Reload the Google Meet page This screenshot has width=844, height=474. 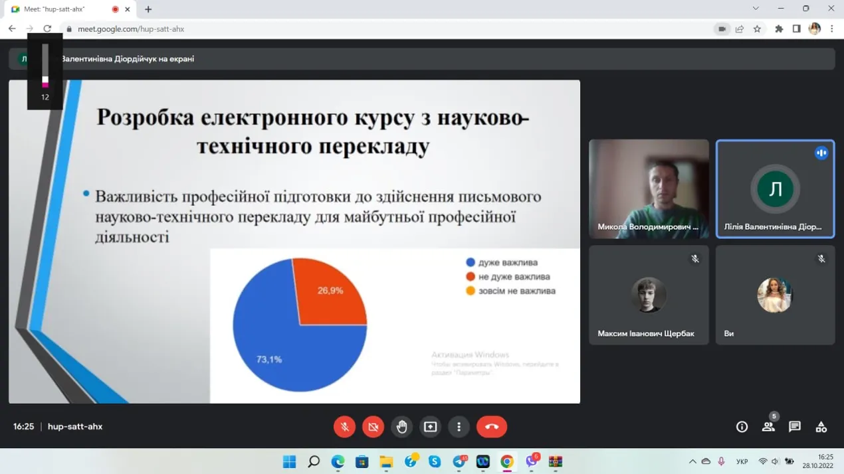click(x=47, y=29)
